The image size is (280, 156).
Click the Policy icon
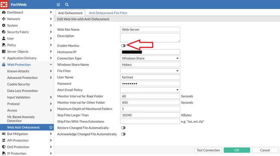[3, 45]
